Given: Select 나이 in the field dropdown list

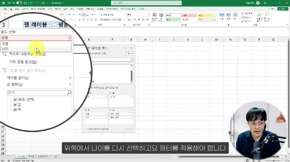Looking at the screenshot, I should 36,49.
